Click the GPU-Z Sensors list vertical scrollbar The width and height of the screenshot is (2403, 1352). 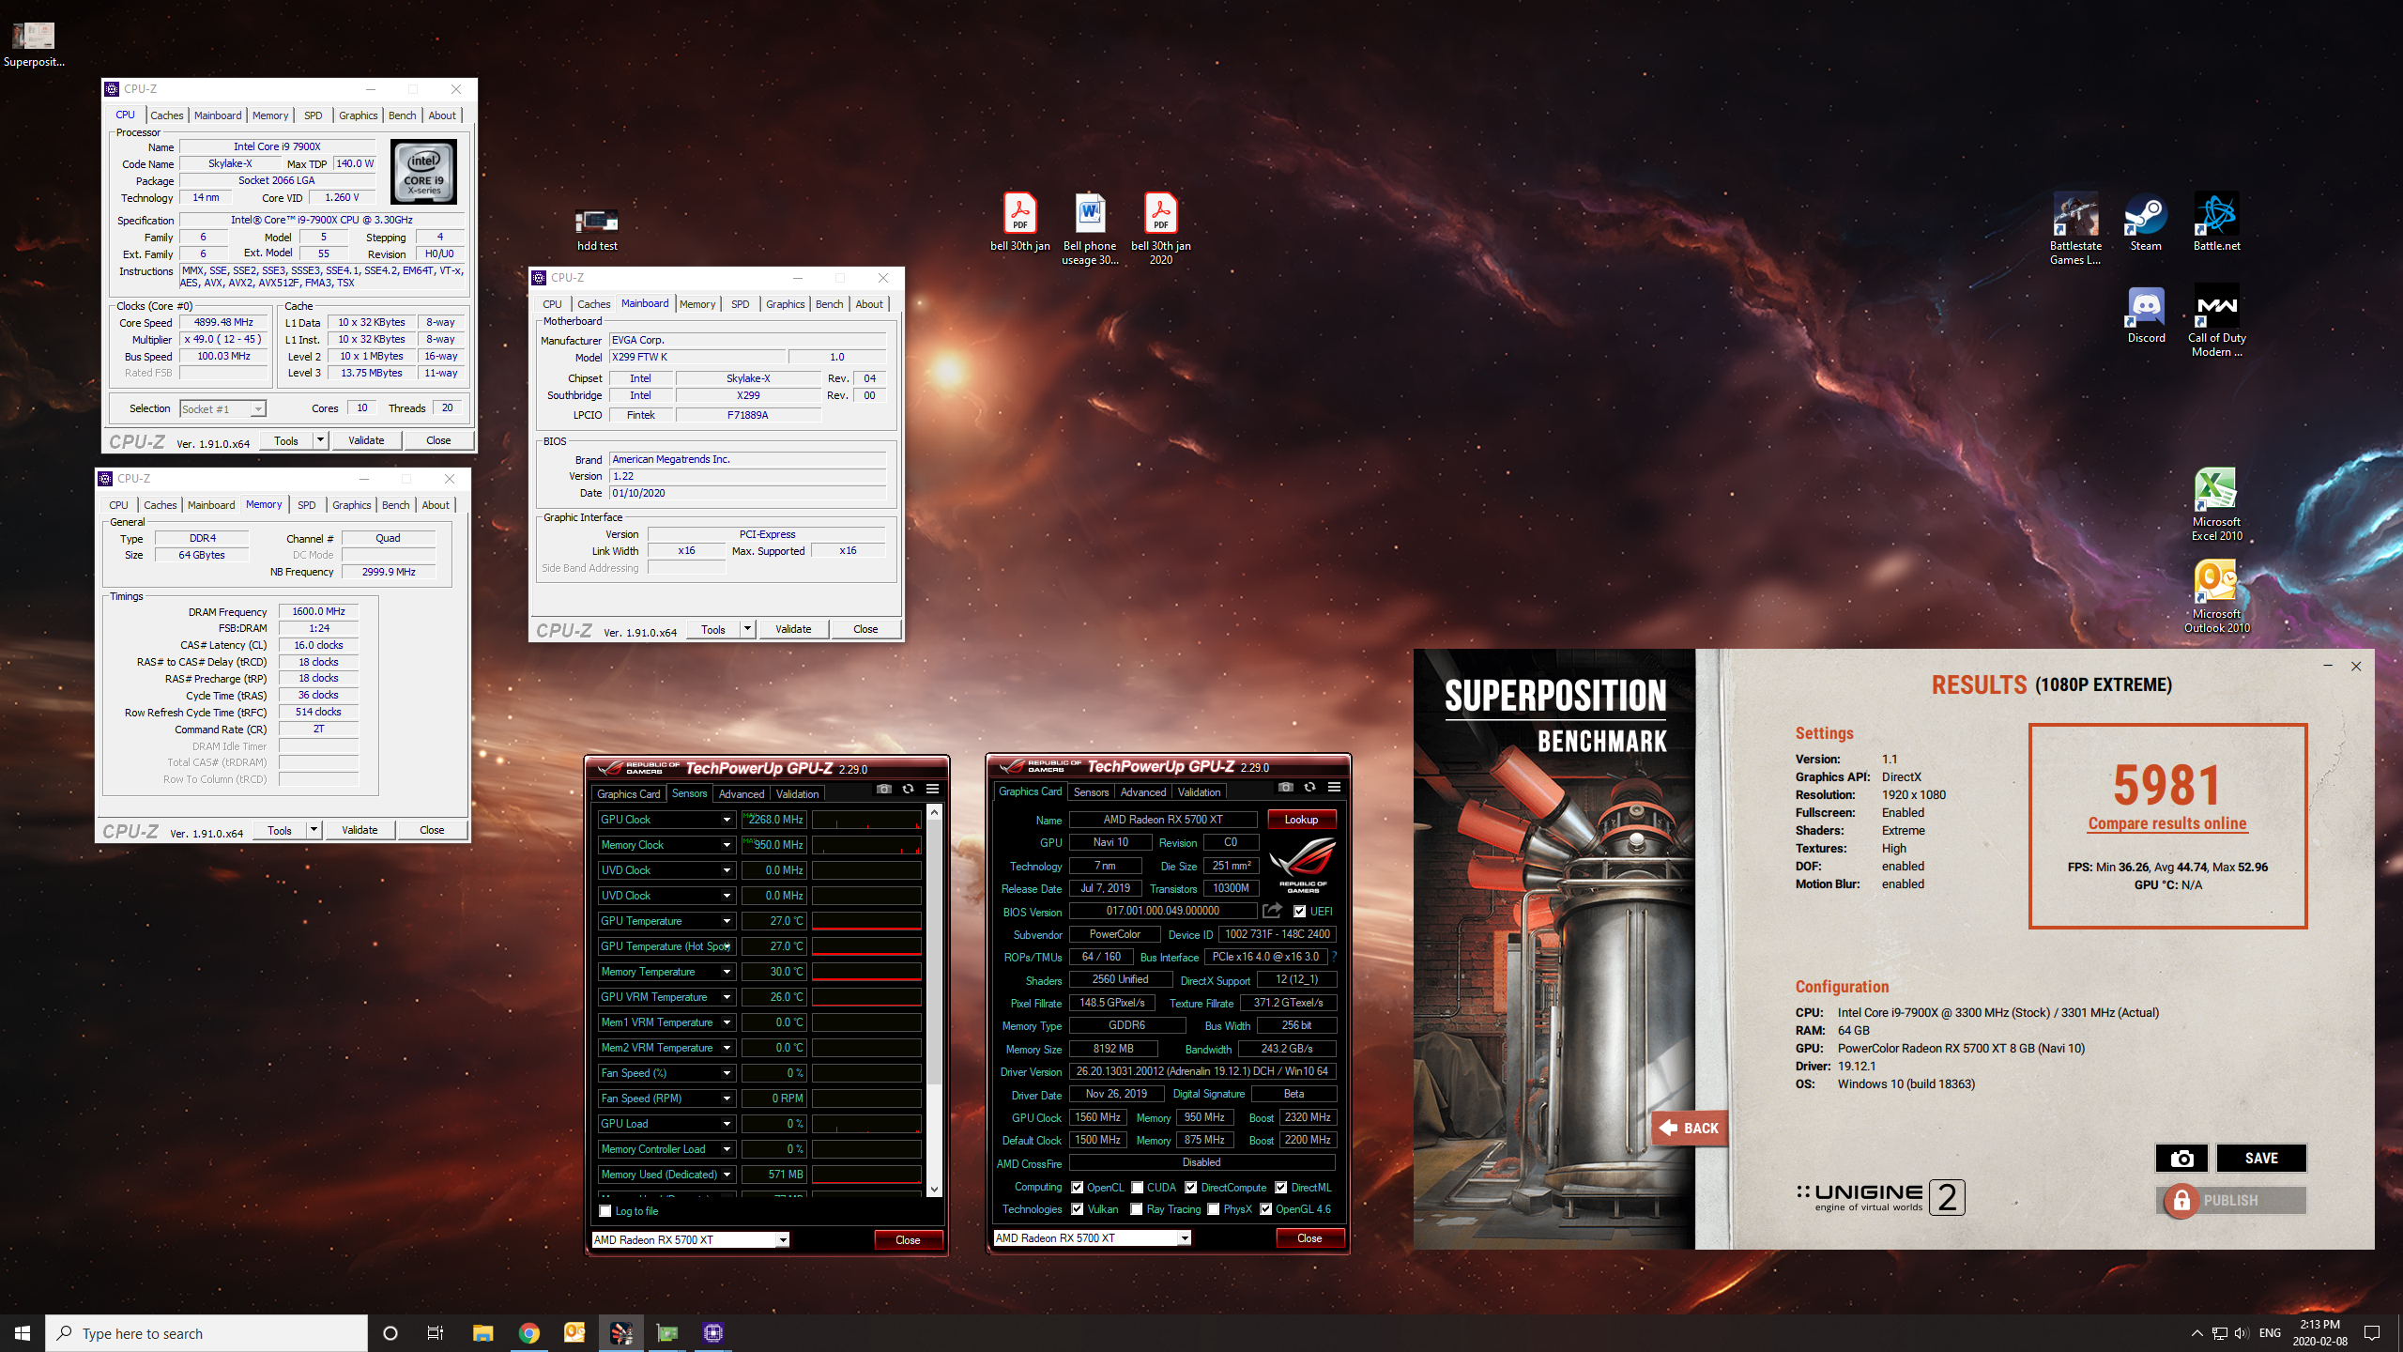tap(934, 1001)
